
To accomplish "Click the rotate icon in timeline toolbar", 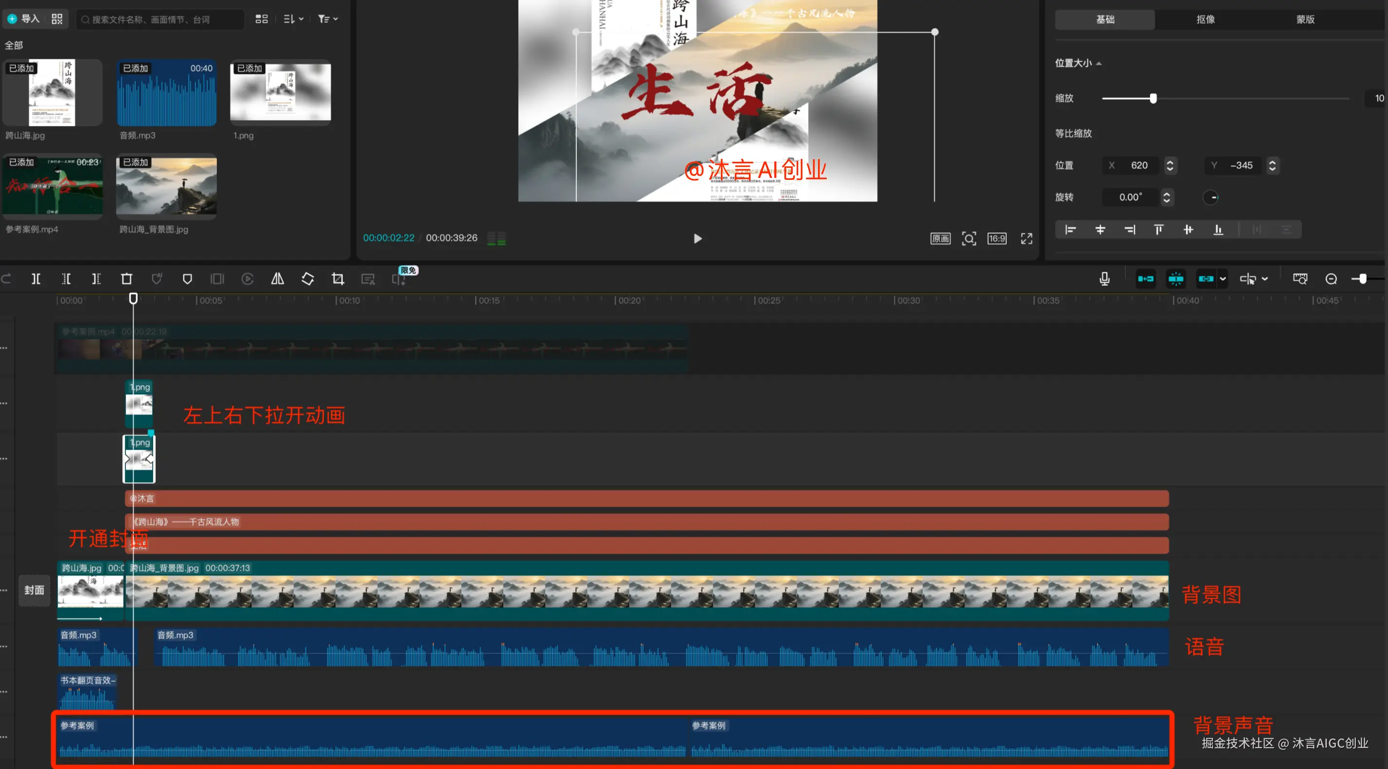I will click(x=308, y=279).
